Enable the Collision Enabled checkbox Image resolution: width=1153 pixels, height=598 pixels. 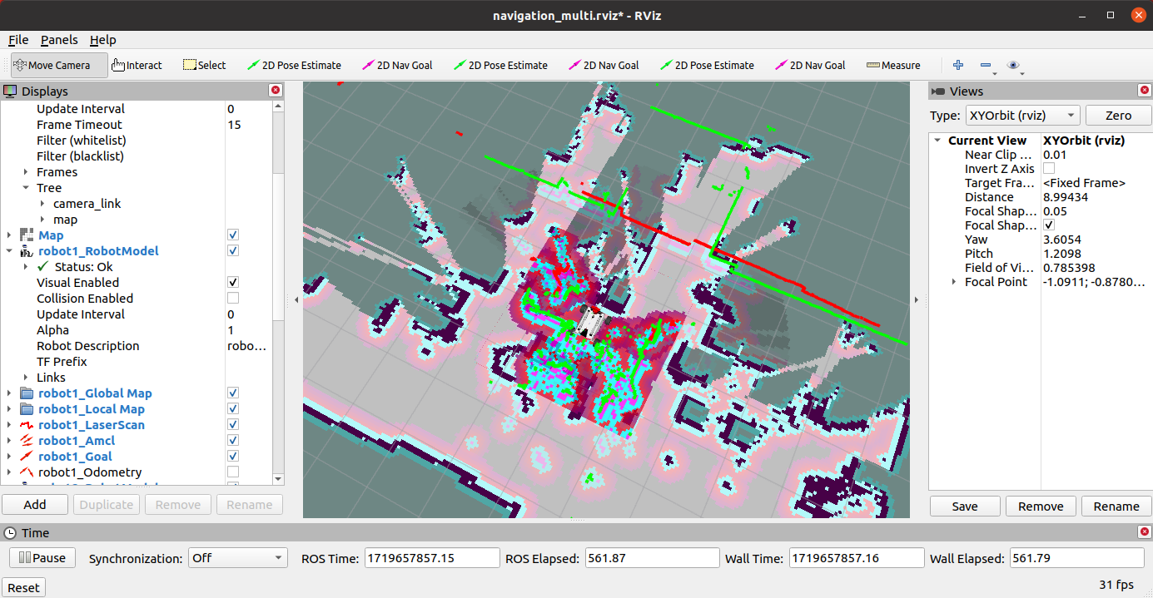[233, 299]
